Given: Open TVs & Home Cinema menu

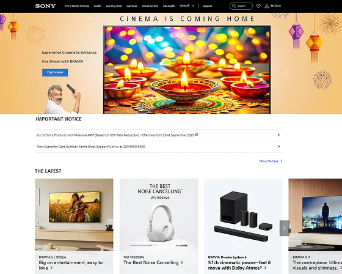Looking at the screenshot, I should [x=76, y=6].
